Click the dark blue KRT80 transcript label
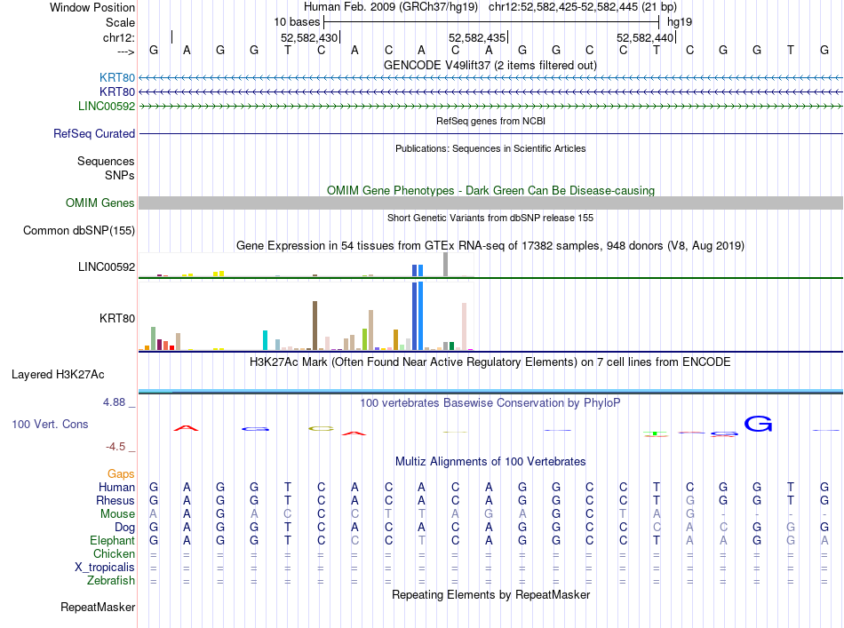Image resolution: width=844 pixels, height=628 pixels. click(x=117, y=92)
